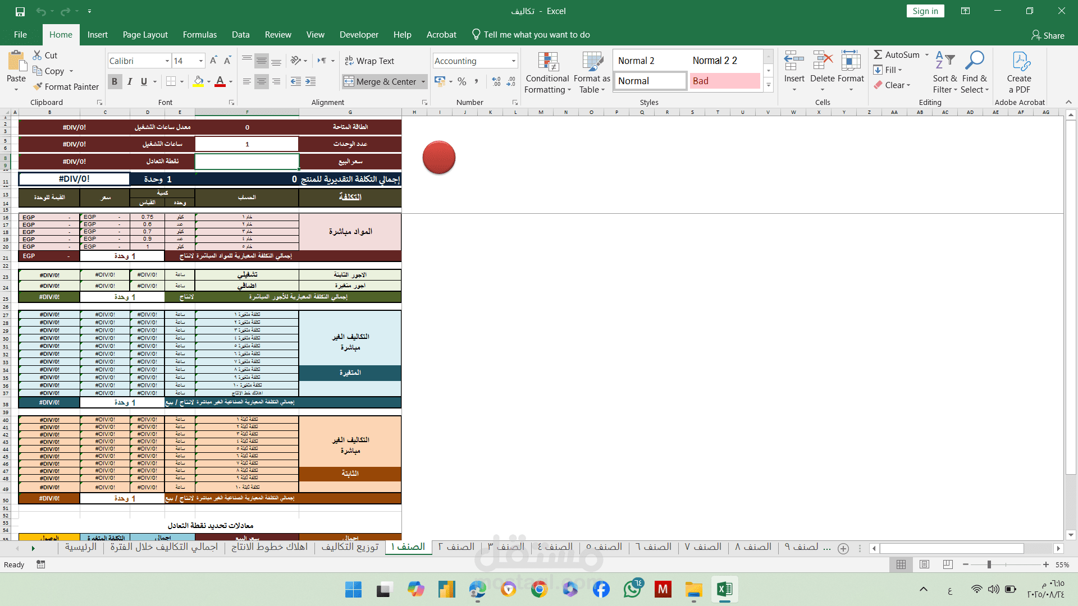Open the font name dropdown showing Calibri
Image resolution: width=1078 pixels, height=606 pixels.
[167, 61]
